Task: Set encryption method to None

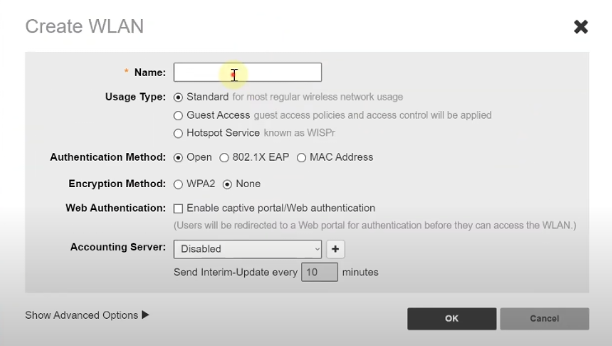Action: [227, 185]
